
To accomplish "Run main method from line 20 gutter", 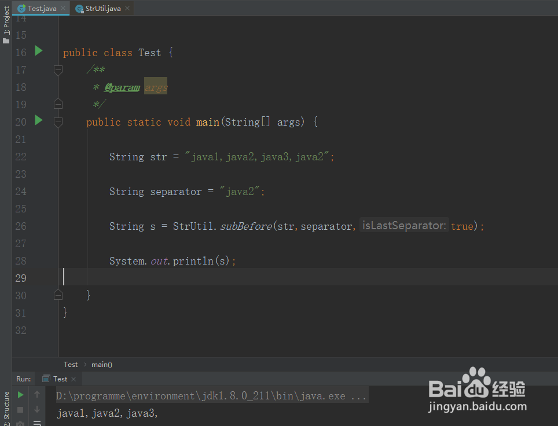I will [x=39, y=120].
